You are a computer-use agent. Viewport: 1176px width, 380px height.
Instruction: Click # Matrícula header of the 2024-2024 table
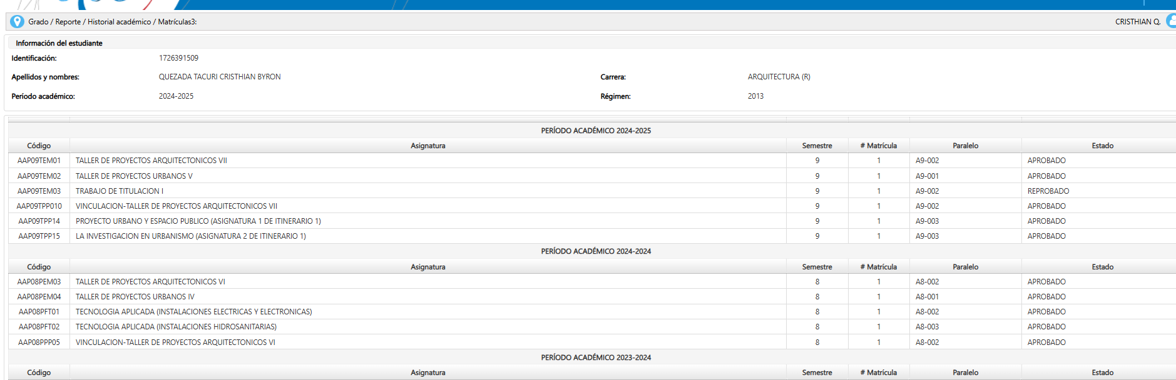[878, 267]
